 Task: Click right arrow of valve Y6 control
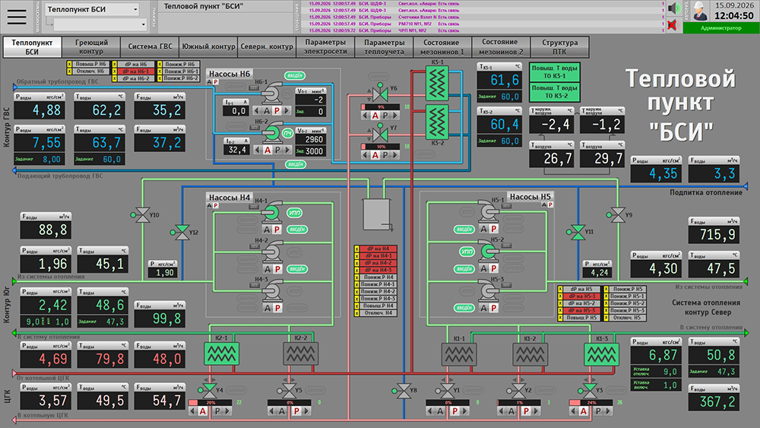[x=395, y=116]
